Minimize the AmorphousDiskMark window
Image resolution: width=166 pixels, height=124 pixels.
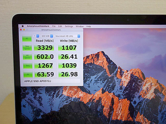coord(24,30)
